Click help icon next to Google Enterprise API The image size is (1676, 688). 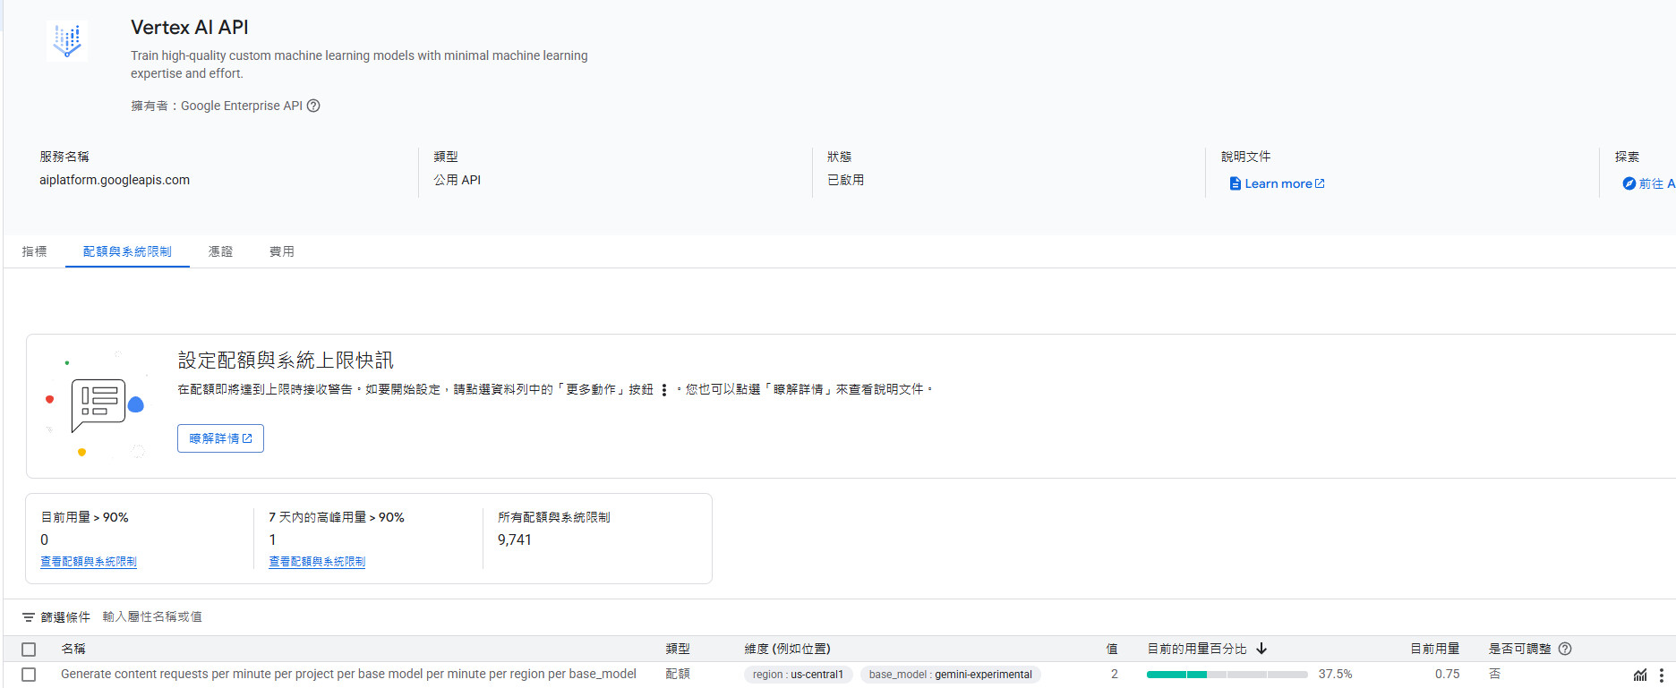[x=313, y=106]
